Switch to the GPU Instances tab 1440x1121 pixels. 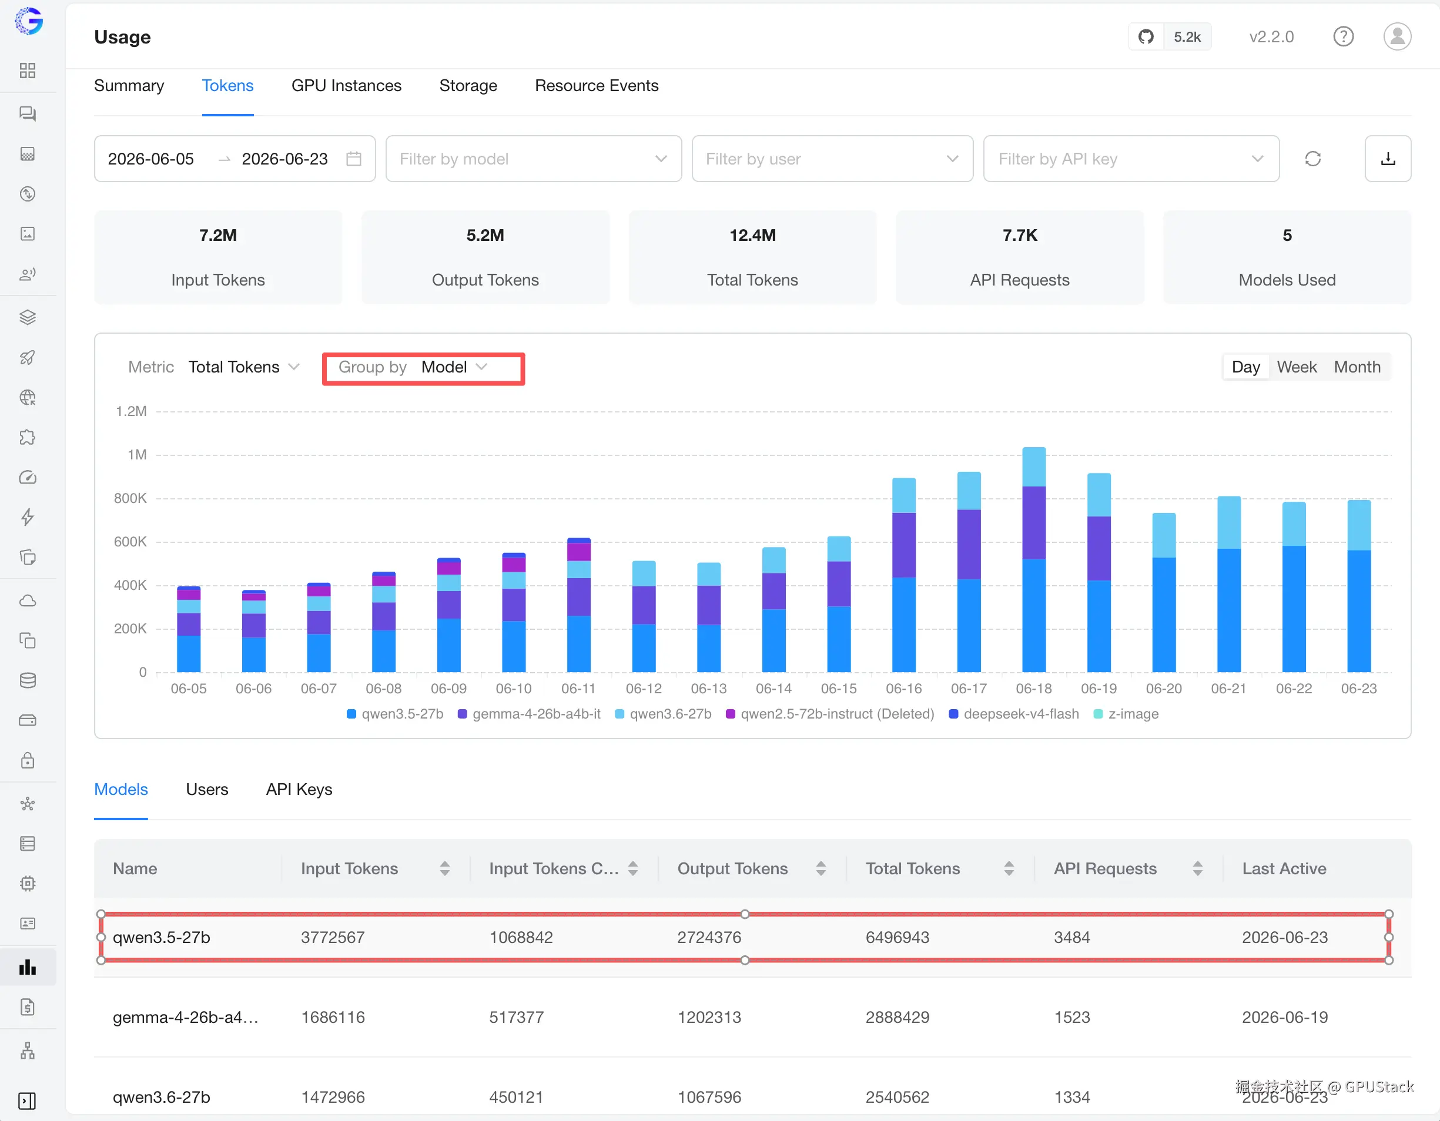346,86
